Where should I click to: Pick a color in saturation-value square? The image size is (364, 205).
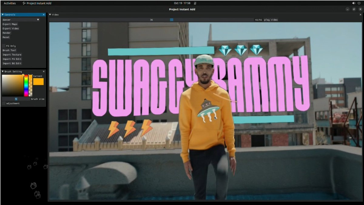(x=12, y=85)
